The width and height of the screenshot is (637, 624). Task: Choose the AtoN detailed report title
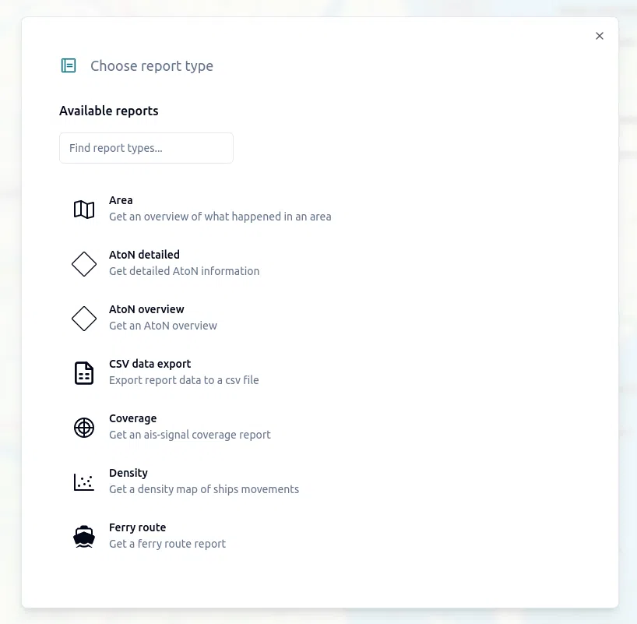[144, 255]
